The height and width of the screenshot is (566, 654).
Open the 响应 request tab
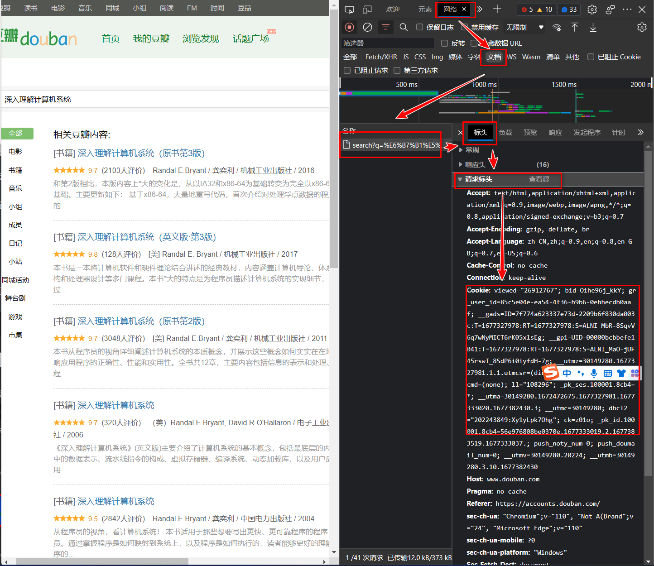555,132
